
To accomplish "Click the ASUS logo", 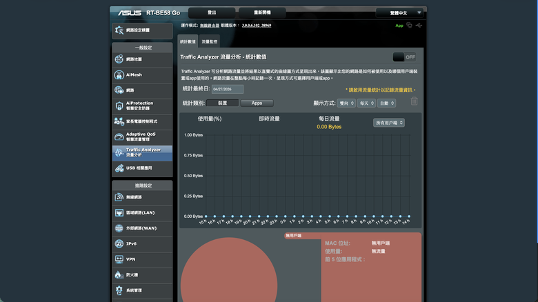I will click(x=130, y=13).
